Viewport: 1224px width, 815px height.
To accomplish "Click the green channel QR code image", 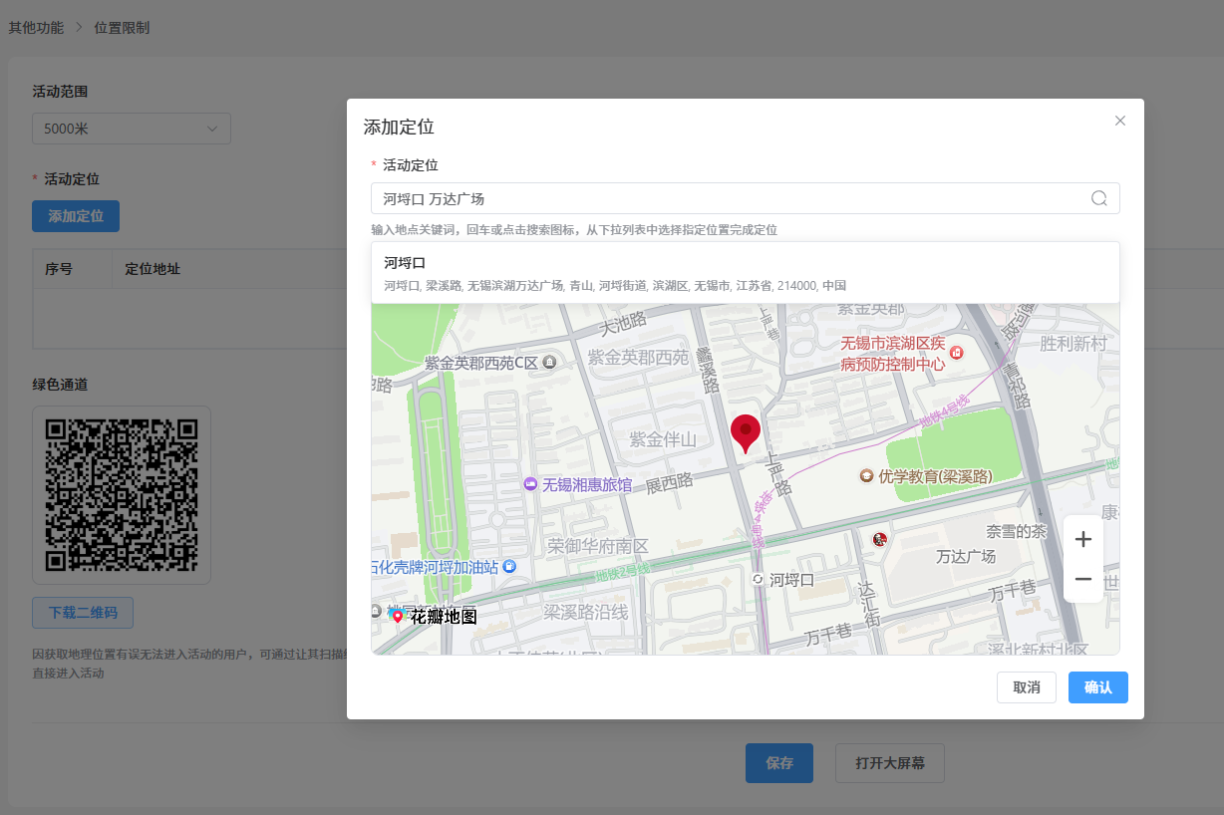I will pyautogui.click(x=122, y=495).
